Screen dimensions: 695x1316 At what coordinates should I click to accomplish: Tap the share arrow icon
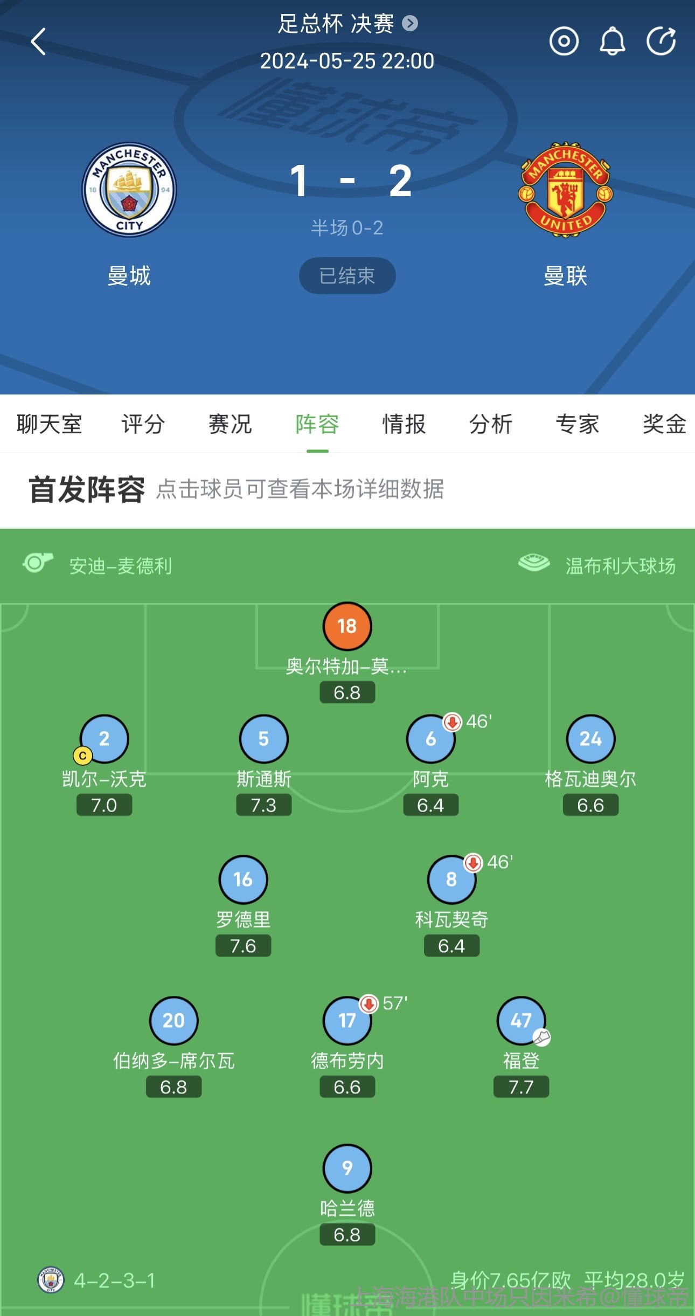tap(662, 41)
